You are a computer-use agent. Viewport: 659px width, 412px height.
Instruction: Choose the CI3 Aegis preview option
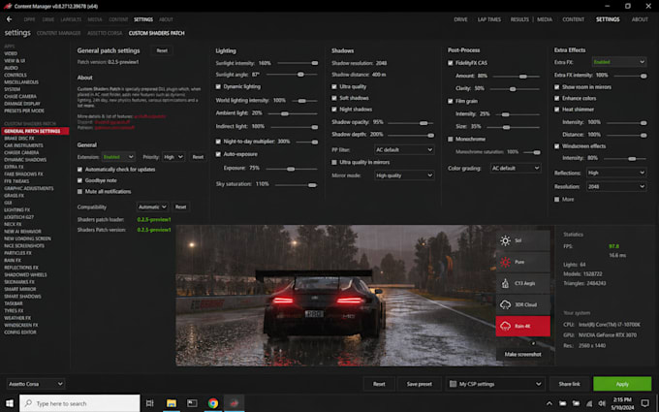tap(522, 283)
